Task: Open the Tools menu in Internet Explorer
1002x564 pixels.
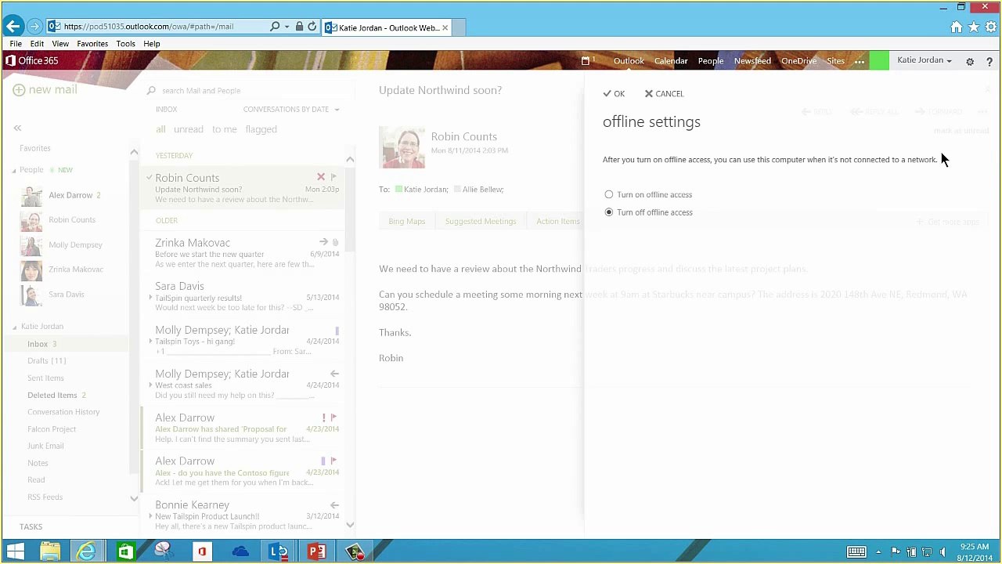Action: (125, 44)
